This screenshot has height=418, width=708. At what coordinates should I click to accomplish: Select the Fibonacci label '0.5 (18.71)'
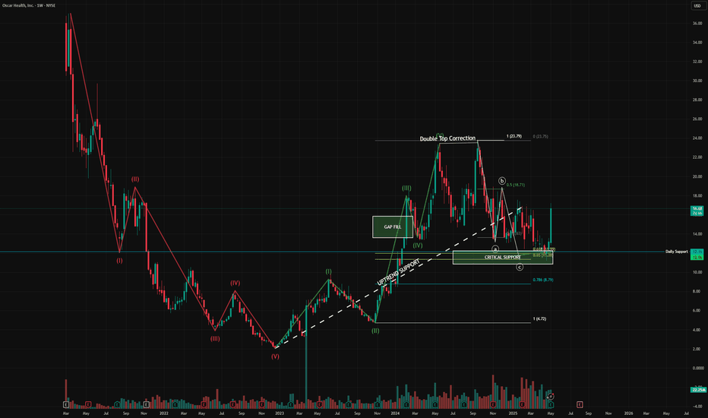point(516,185)
